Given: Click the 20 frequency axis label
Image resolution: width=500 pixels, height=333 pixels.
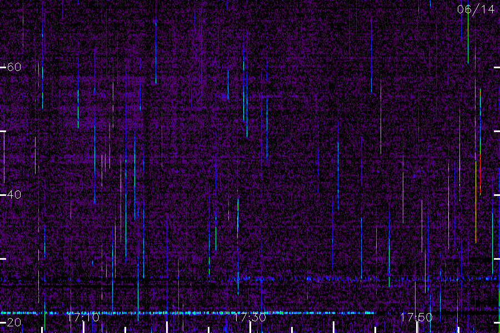Looking at the screenshot, I should (14, 322).
